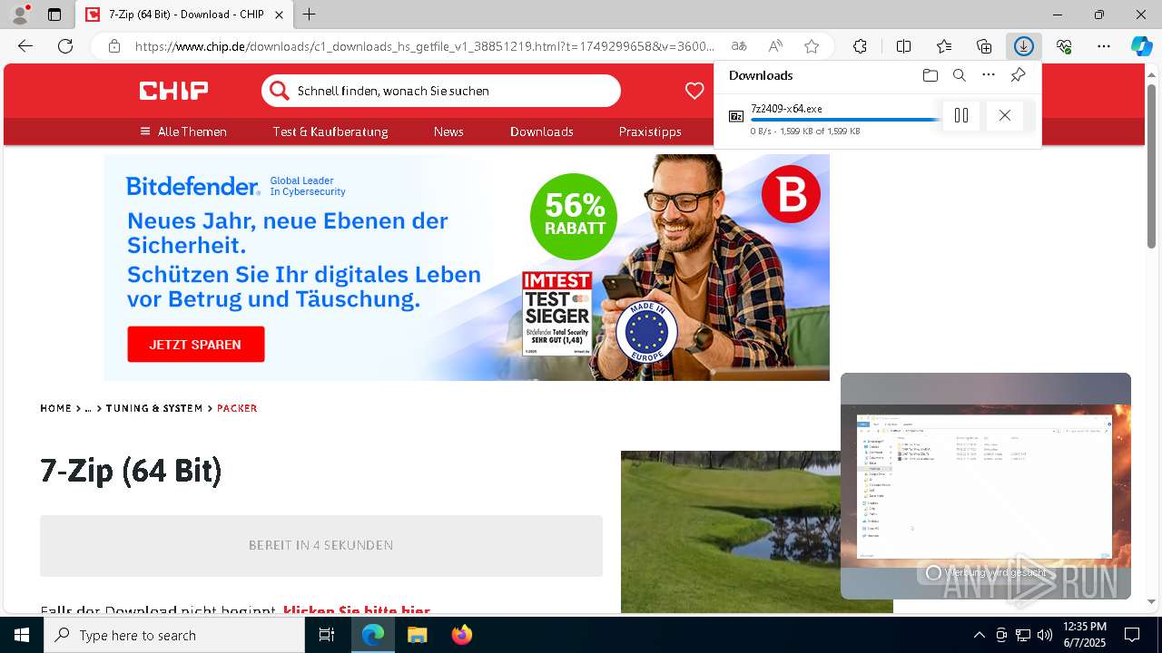
Task: Open Task View on taskbar
Action: (327, 635)
